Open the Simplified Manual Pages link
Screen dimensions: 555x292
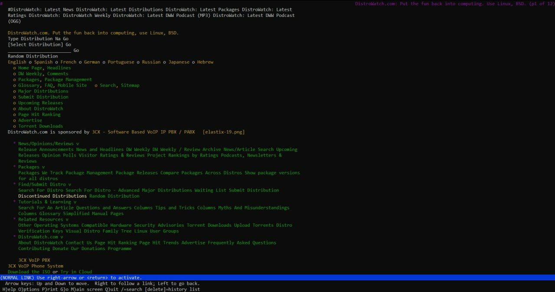point(93,214)
